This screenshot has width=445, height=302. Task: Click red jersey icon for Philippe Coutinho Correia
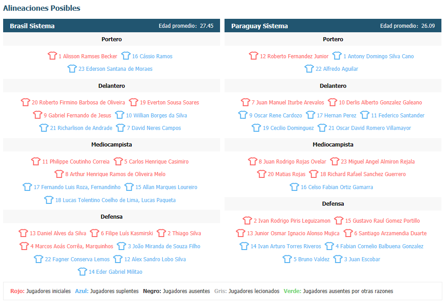coord(36,161)
